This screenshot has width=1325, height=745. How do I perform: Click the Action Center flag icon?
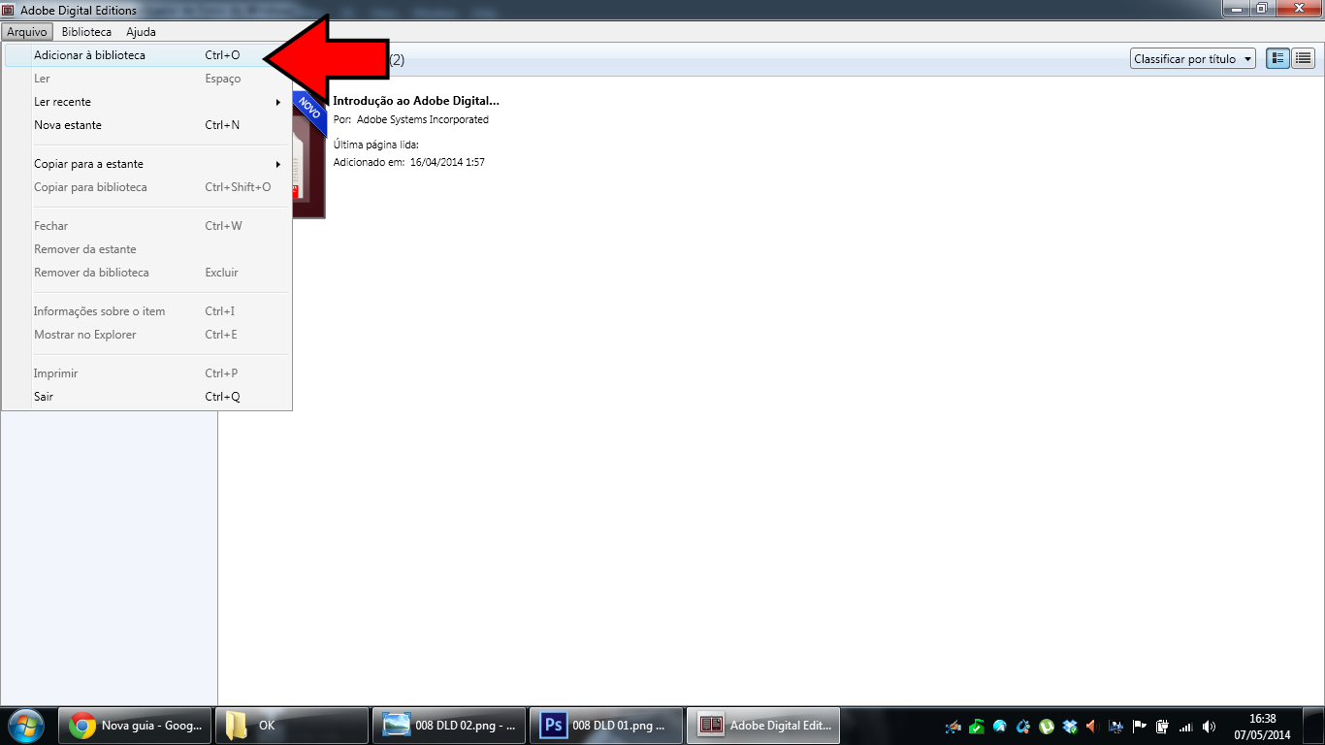click(x=1139, y=726)
